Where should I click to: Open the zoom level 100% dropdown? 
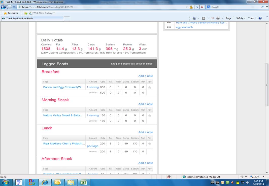pyautogui.click(x=263, y=177)
